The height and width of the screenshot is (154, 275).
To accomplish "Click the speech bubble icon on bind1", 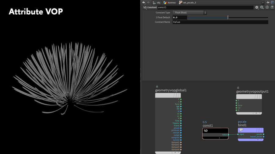I will 241,130.
